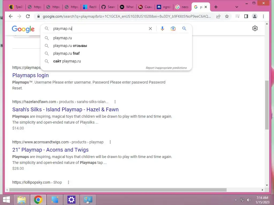274x205 pixels.
Task: Open the Playmaps login result
Action: point(31,75)
